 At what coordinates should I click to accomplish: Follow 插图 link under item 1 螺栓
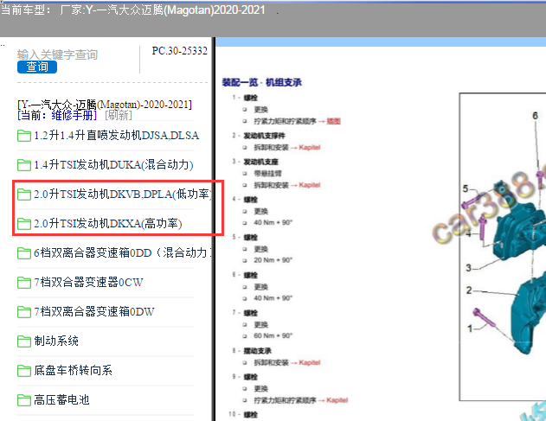334,121
